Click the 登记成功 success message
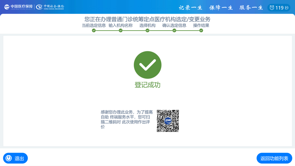Viewport: 295px width, 166px height. [147, 85]
